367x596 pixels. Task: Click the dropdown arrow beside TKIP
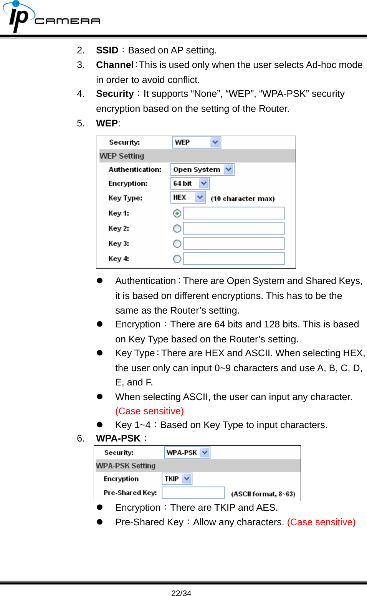click(x=187, y=479)
